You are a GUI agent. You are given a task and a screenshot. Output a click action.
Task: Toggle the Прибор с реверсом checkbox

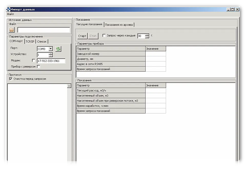38,67
